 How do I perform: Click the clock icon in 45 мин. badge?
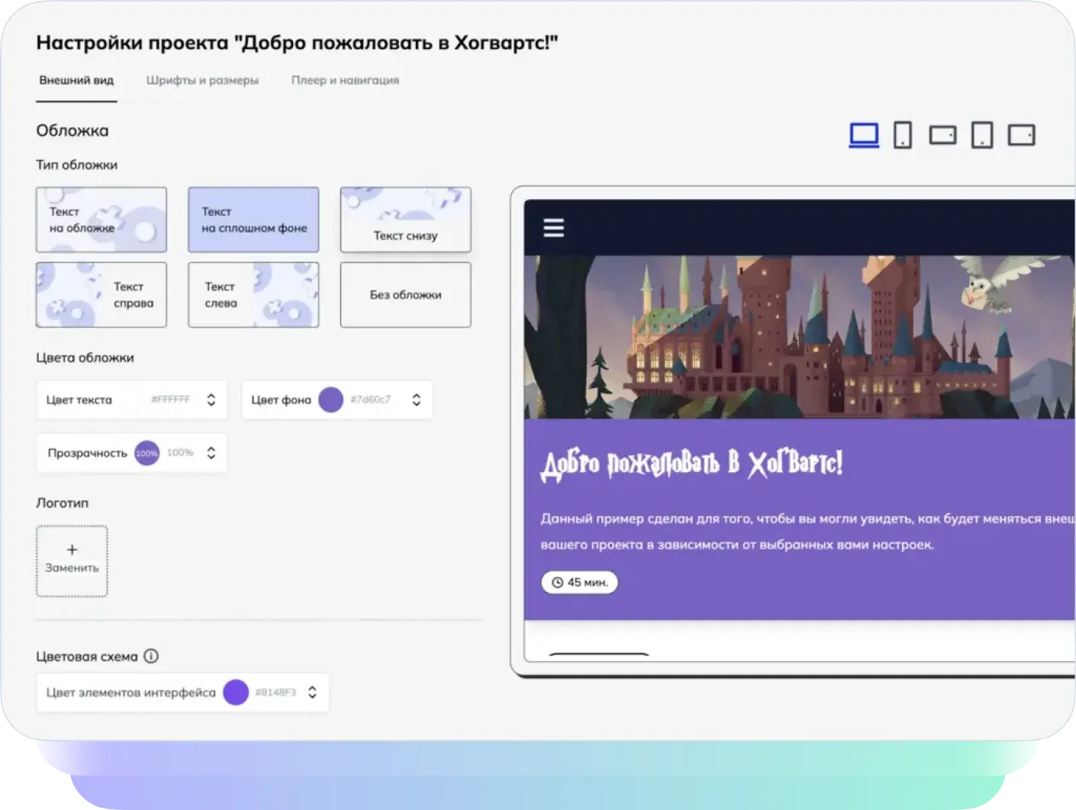[557, 582]
